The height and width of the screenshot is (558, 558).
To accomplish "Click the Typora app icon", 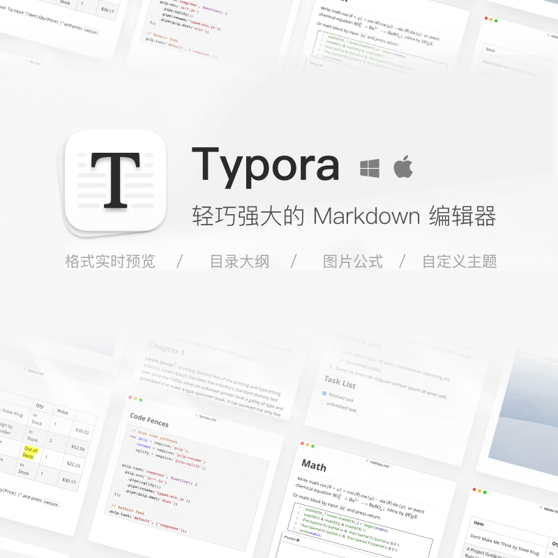I will coord(115,180).
